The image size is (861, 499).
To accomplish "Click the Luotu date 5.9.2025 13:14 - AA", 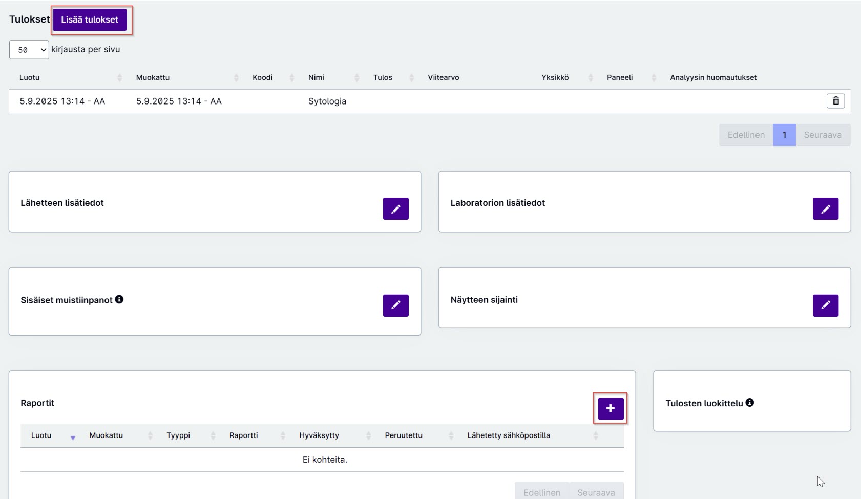I will pos(62,101).
